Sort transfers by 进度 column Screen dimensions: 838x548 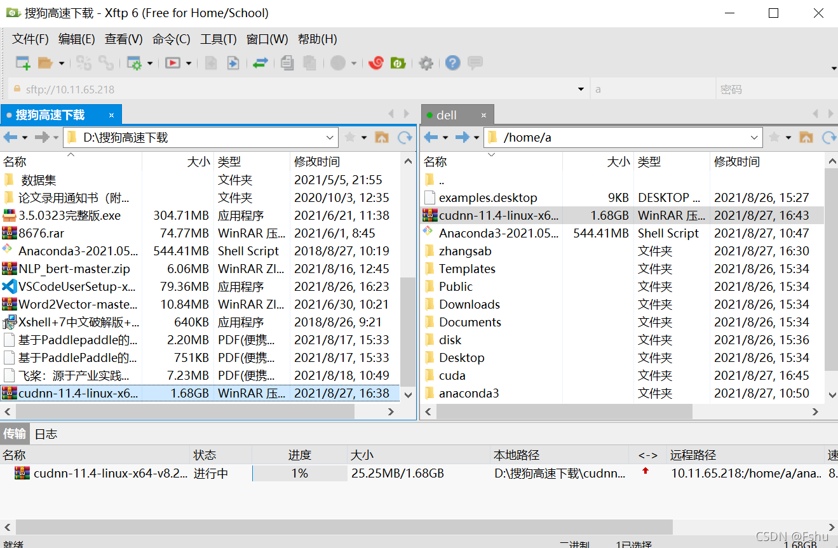tap(300, 455)
